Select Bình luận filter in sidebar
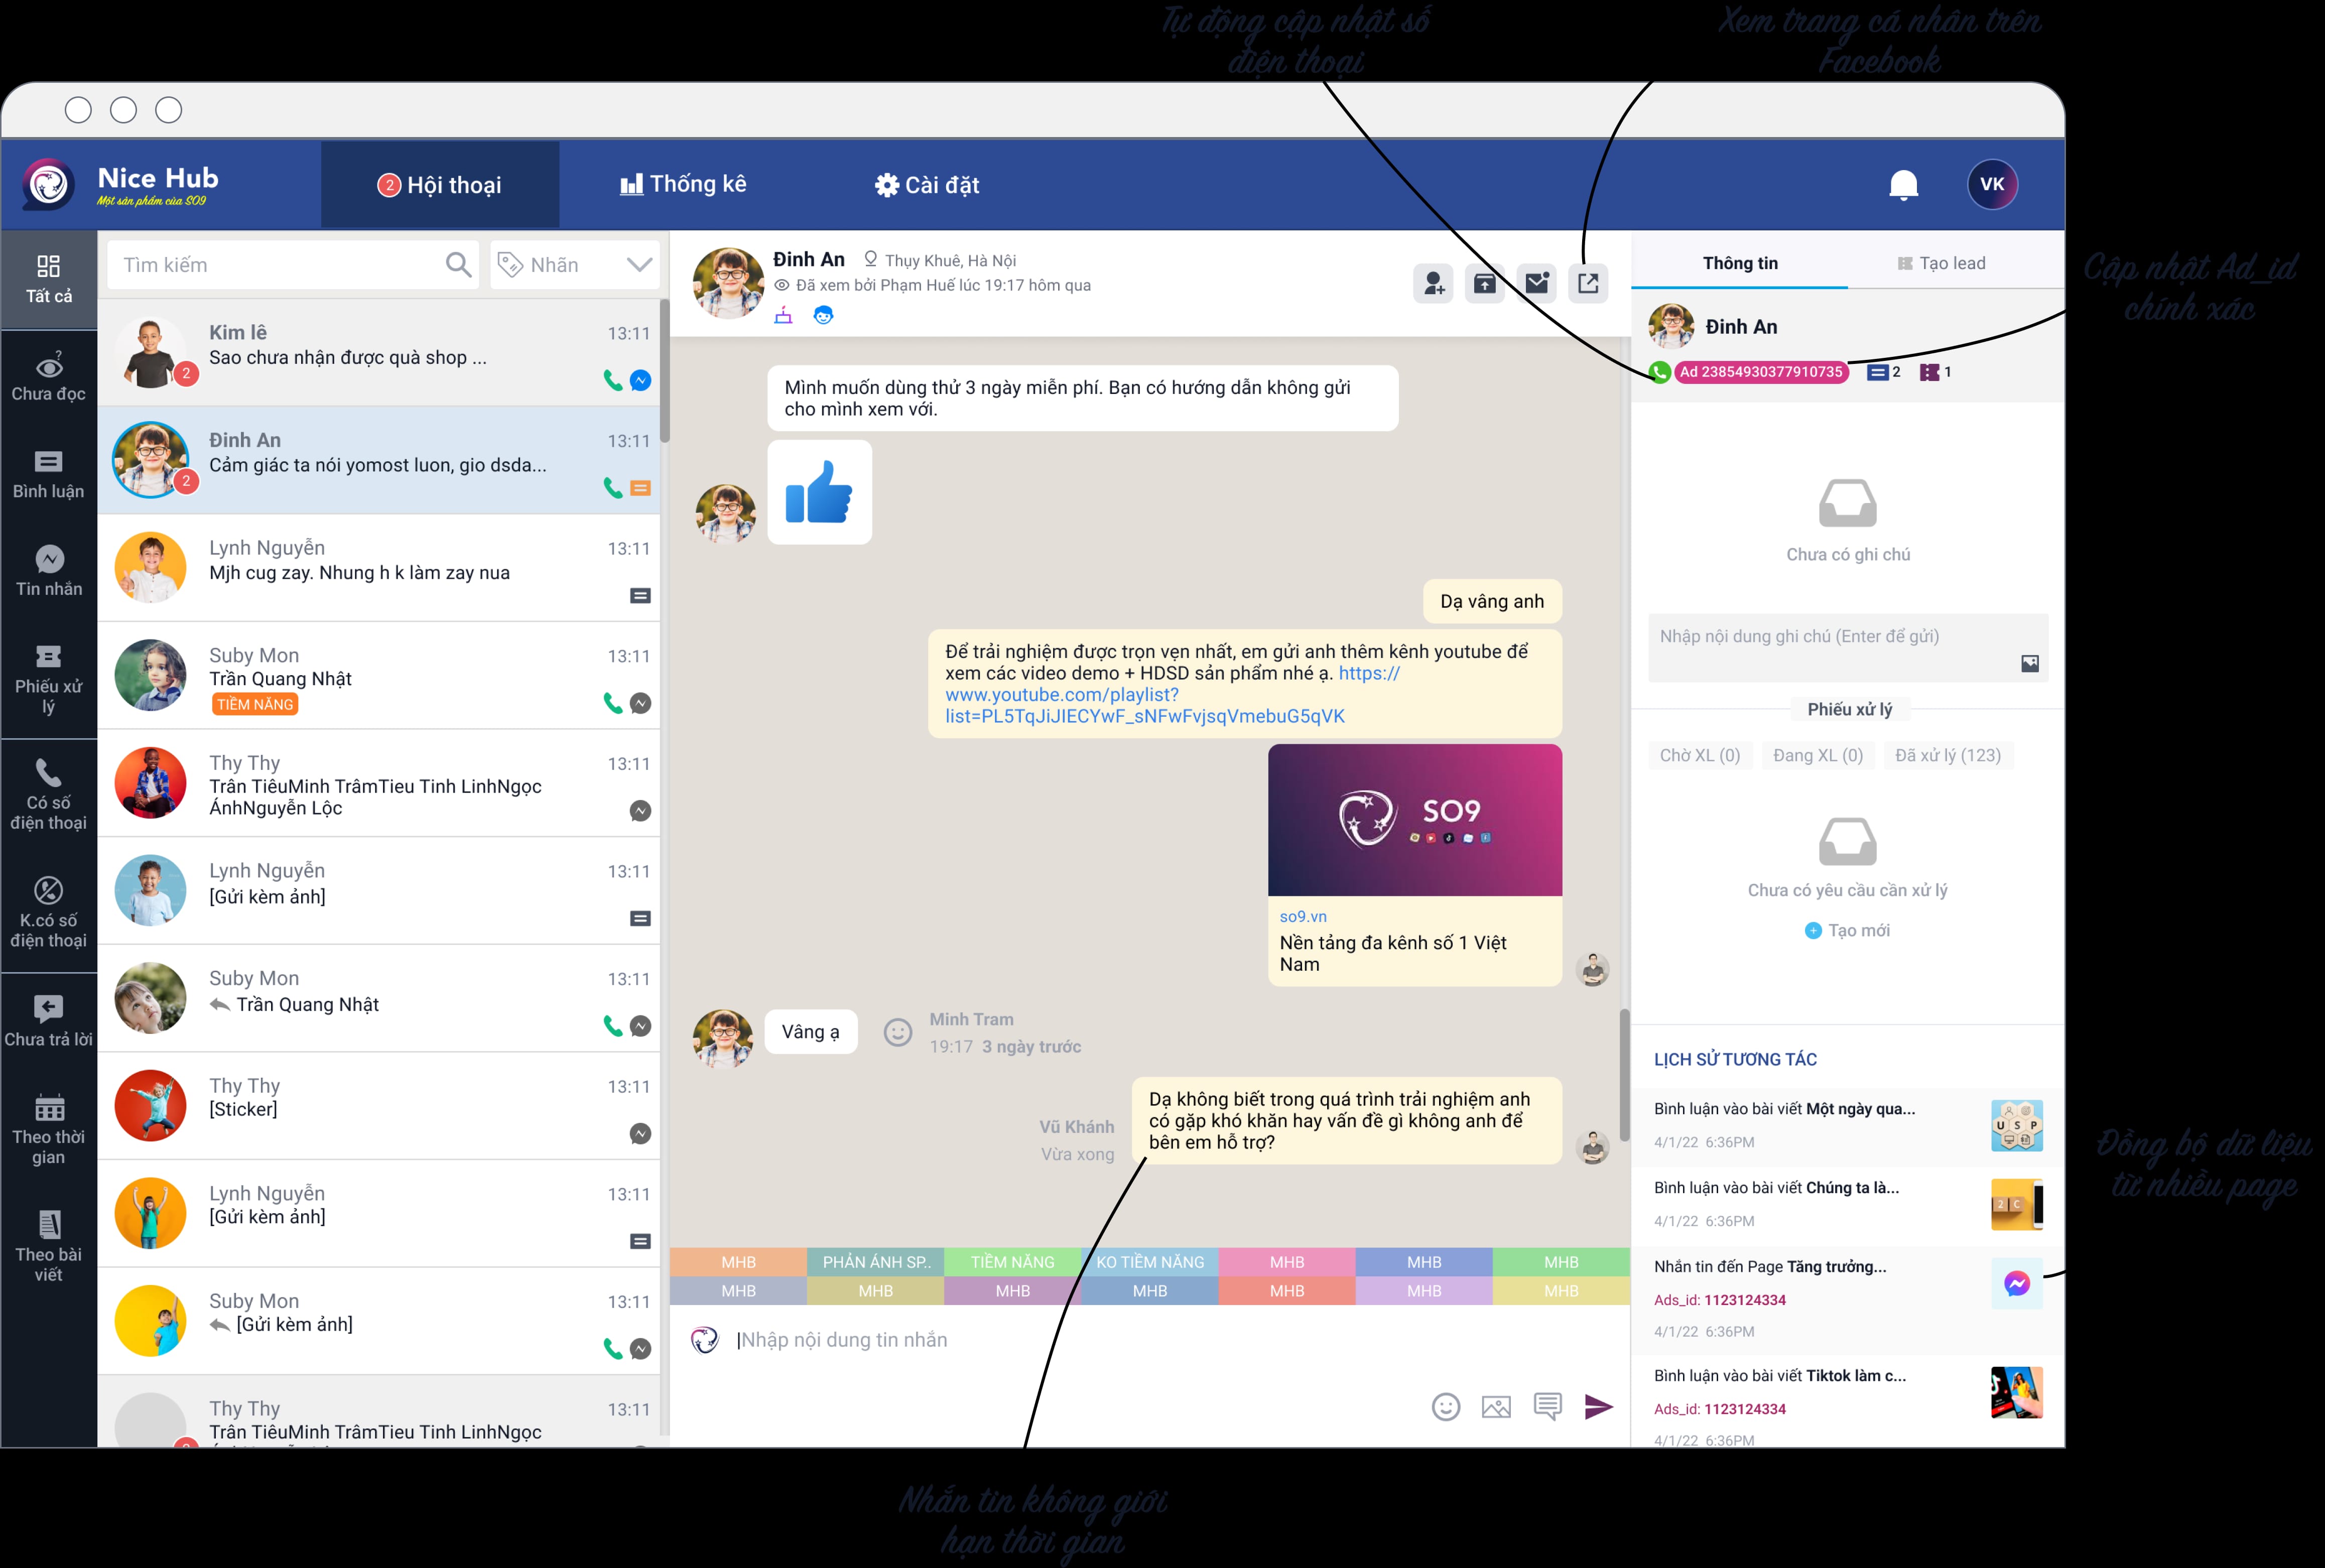This screenshot has height=1568, width=2325. (49, 475)
